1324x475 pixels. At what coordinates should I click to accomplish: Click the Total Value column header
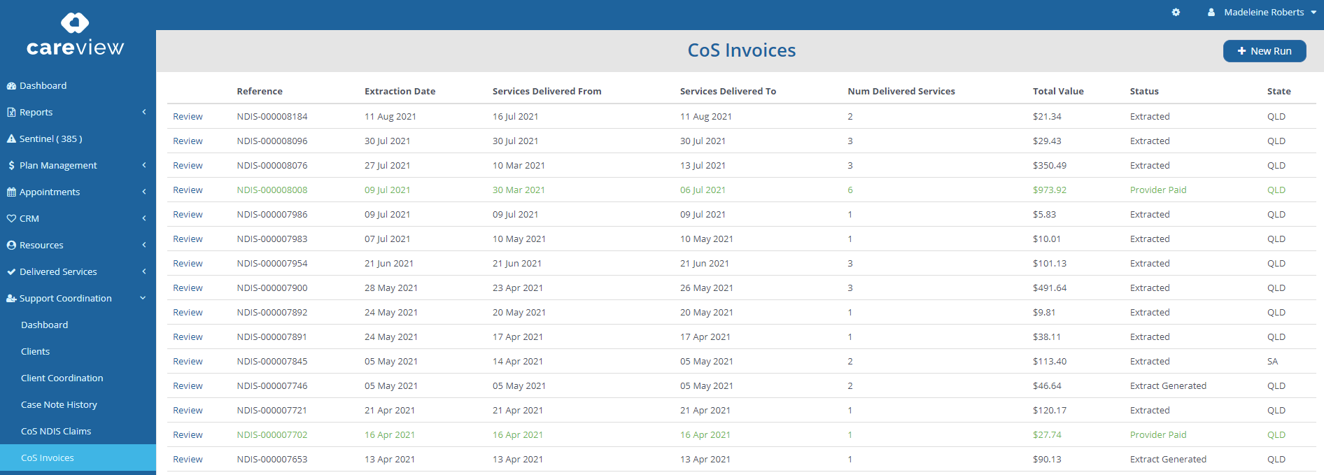pyautogui.click(x=1058, y=92)
